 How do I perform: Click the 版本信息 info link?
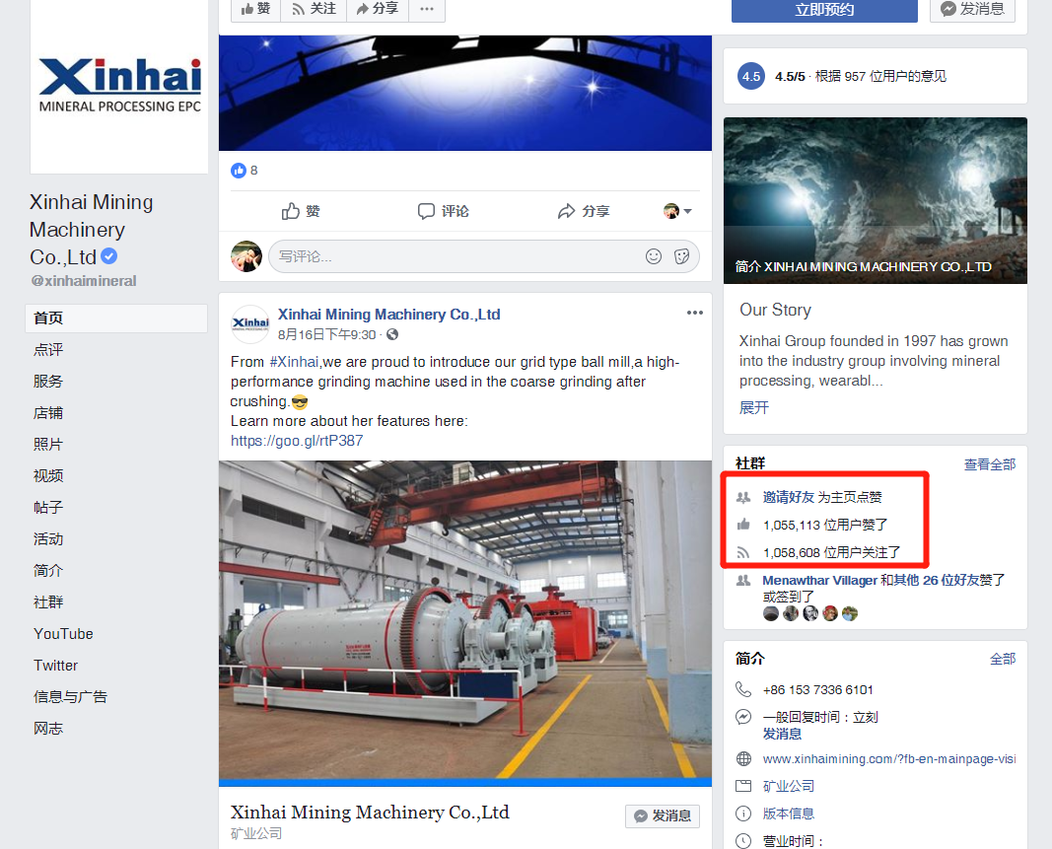[x=789, y=814]
